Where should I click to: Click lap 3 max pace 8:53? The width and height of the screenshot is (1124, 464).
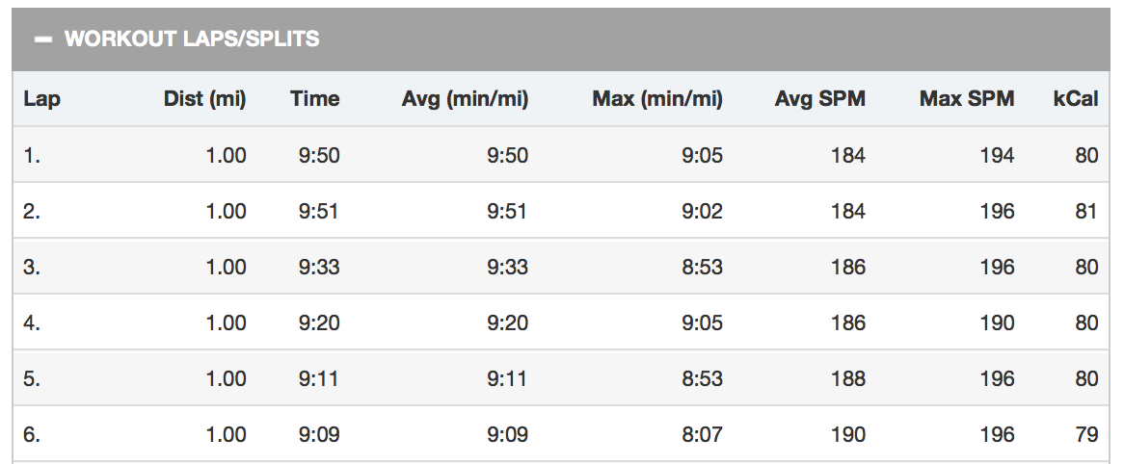coord(702,267)
